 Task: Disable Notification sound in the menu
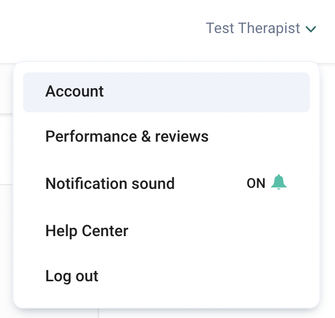[165, 184]
